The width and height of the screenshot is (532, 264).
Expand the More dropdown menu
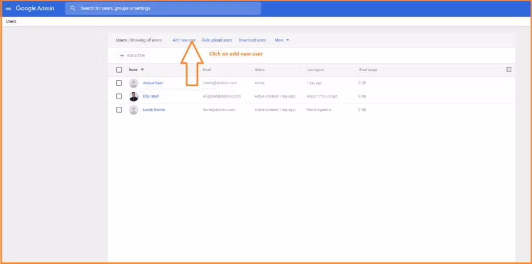coord(282,40)
